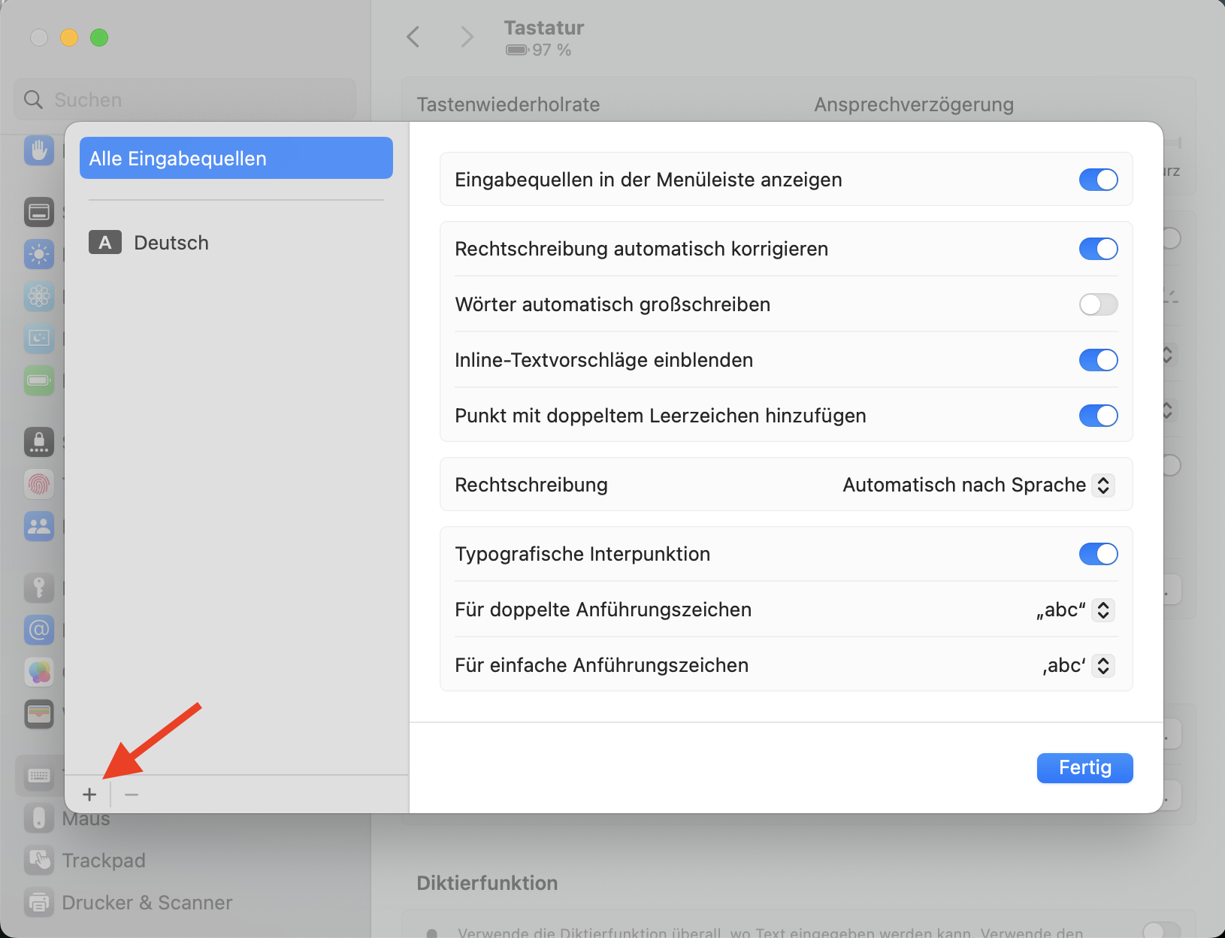
Task: Click the magnifying glass search icon
Action: (33, 100)
